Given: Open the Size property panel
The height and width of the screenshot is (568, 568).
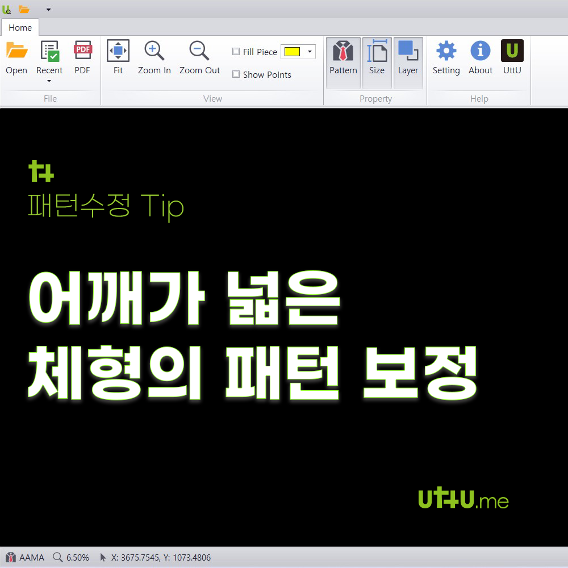Looking at the screenshot, I should coord(377,60).
